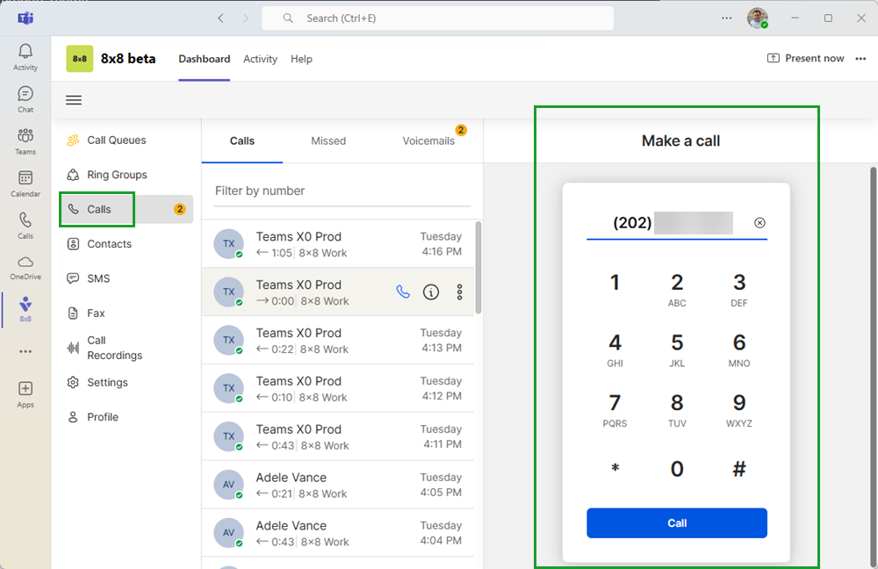Open OneDrive from the Teams rail
Viewport: 878px width, 569px height.
click(x=25, y=267)
